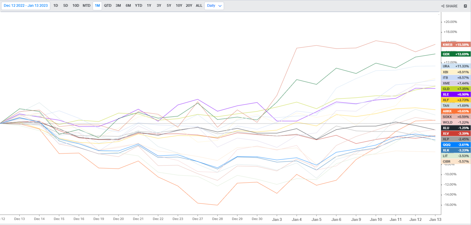Select the XLU black legend label
This screenshot has height=225, width=471.
coord(456,128)
